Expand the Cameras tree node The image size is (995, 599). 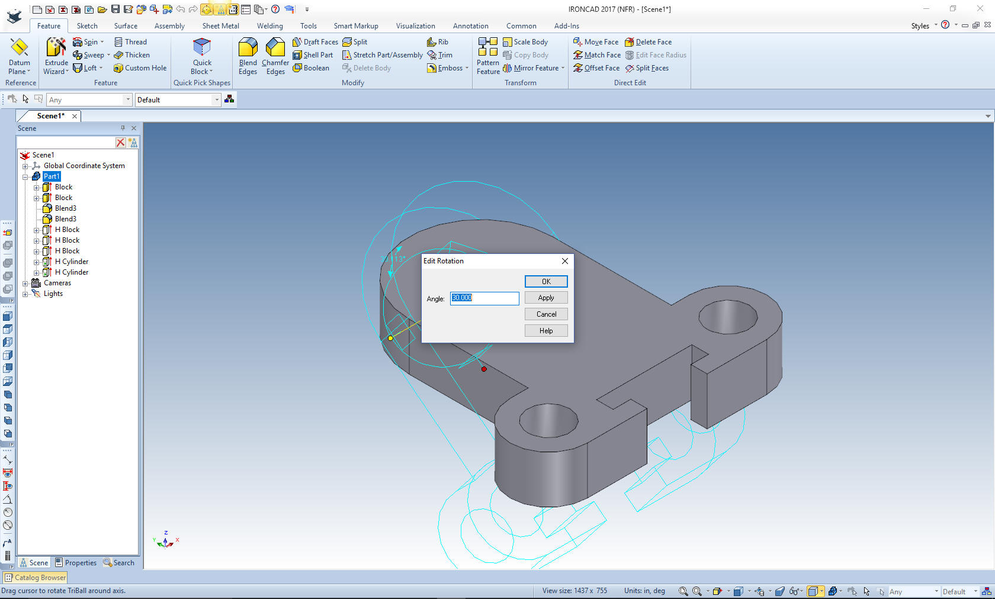[x=25, y=283]
